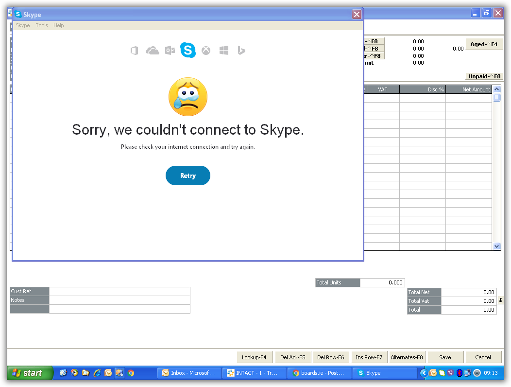Open the Tools menu
Viewport: 511px width, 387px height.
coord(42,25)
